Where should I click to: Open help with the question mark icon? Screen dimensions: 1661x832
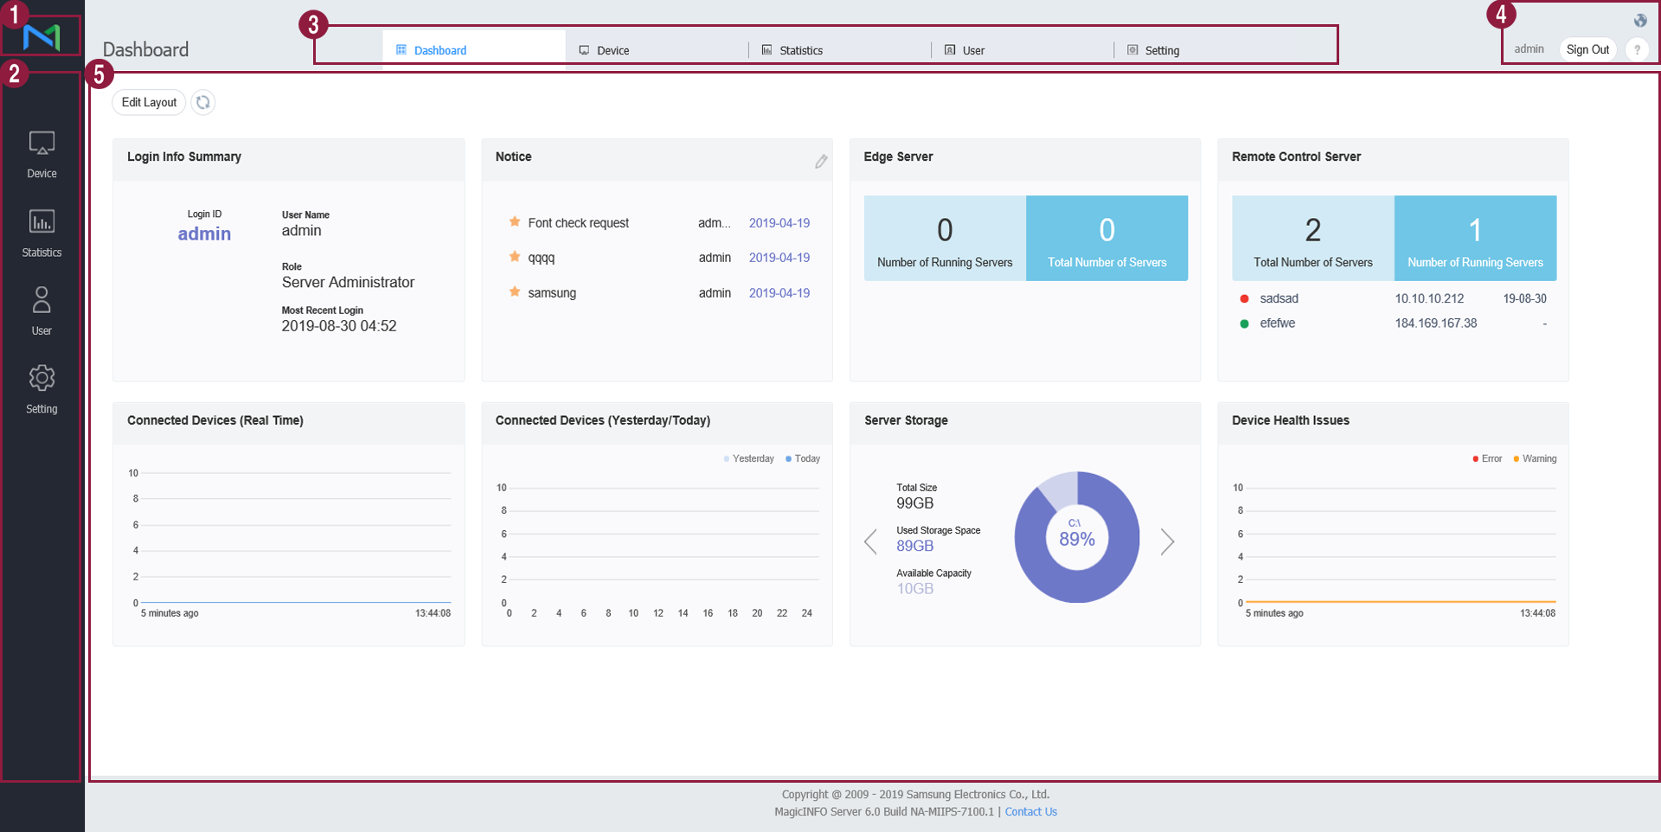pyautogui.click(x=1637, y=50)
